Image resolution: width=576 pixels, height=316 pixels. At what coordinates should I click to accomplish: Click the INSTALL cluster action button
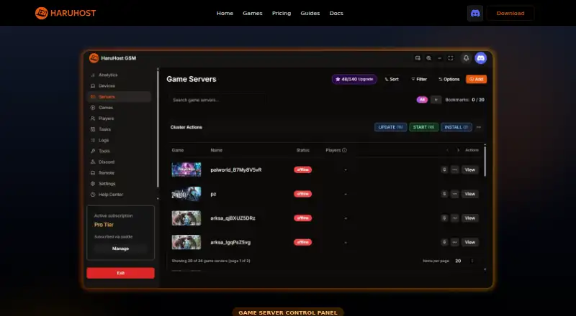(x=456, y=127)
